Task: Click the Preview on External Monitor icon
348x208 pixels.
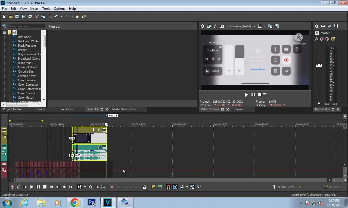Action: pyautogui.click(x=209, y=26)
